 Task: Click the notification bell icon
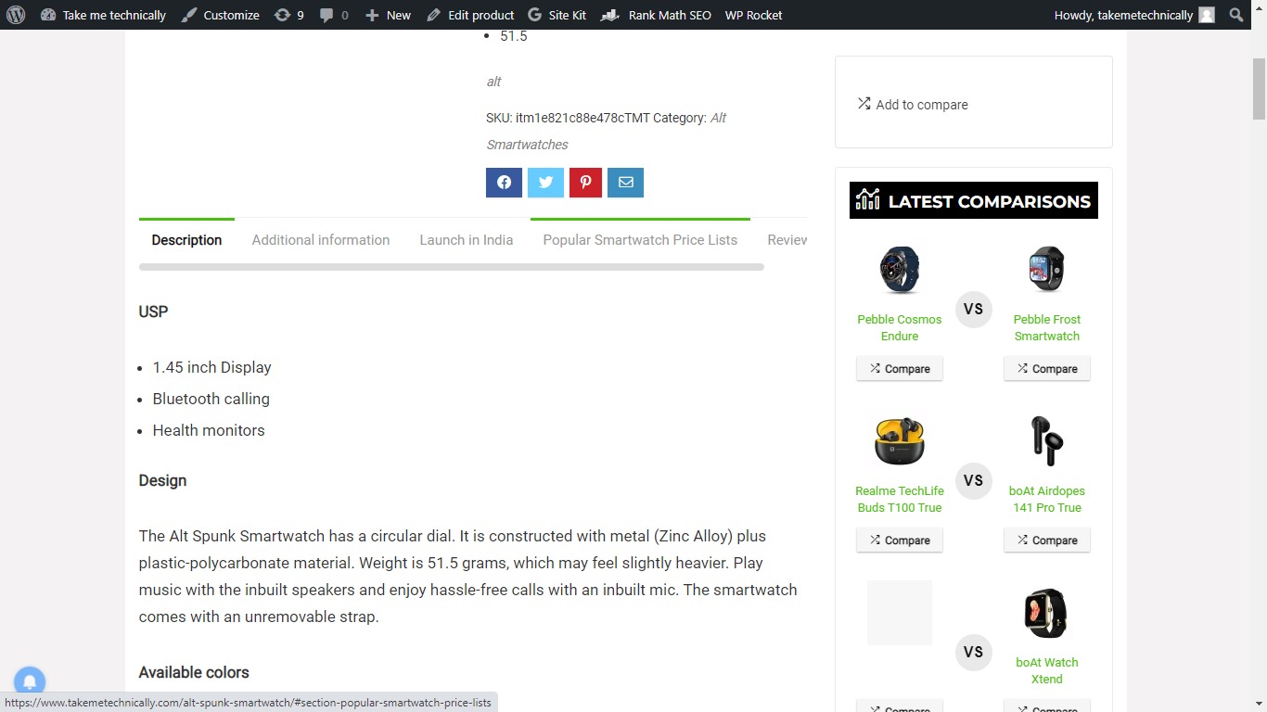tap(30, 682)
